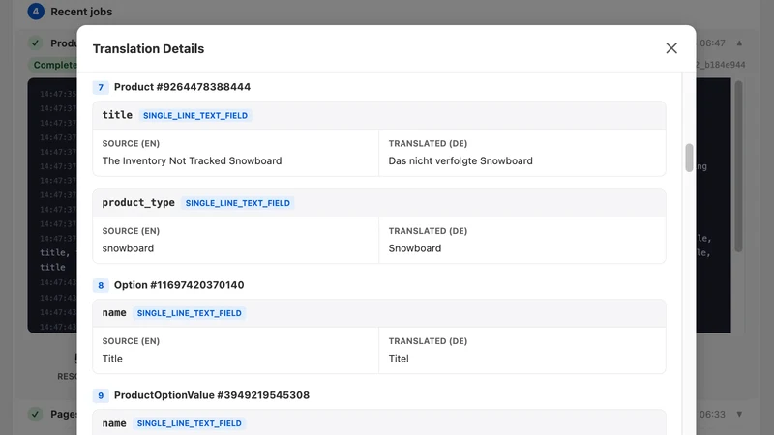This screenshot has height=435, width=774.
Task: Click SOURCE (EN) label in product_type card
Action: (x=131, y=231)
